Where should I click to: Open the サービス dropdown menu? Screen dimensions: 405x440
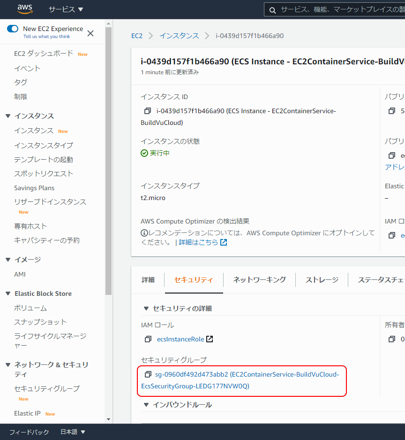click(66, 9)
